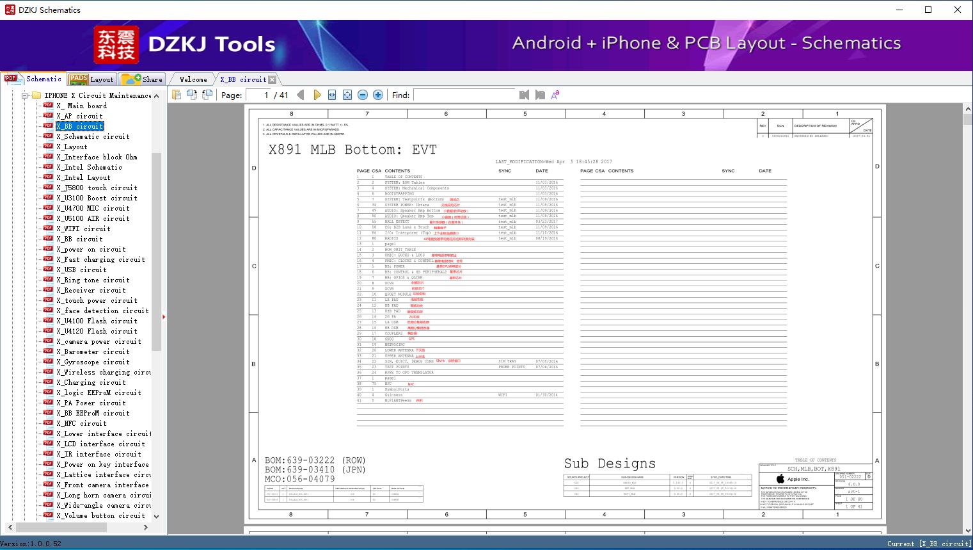Open X_logic EEProM circuit item

coord(99,392)
